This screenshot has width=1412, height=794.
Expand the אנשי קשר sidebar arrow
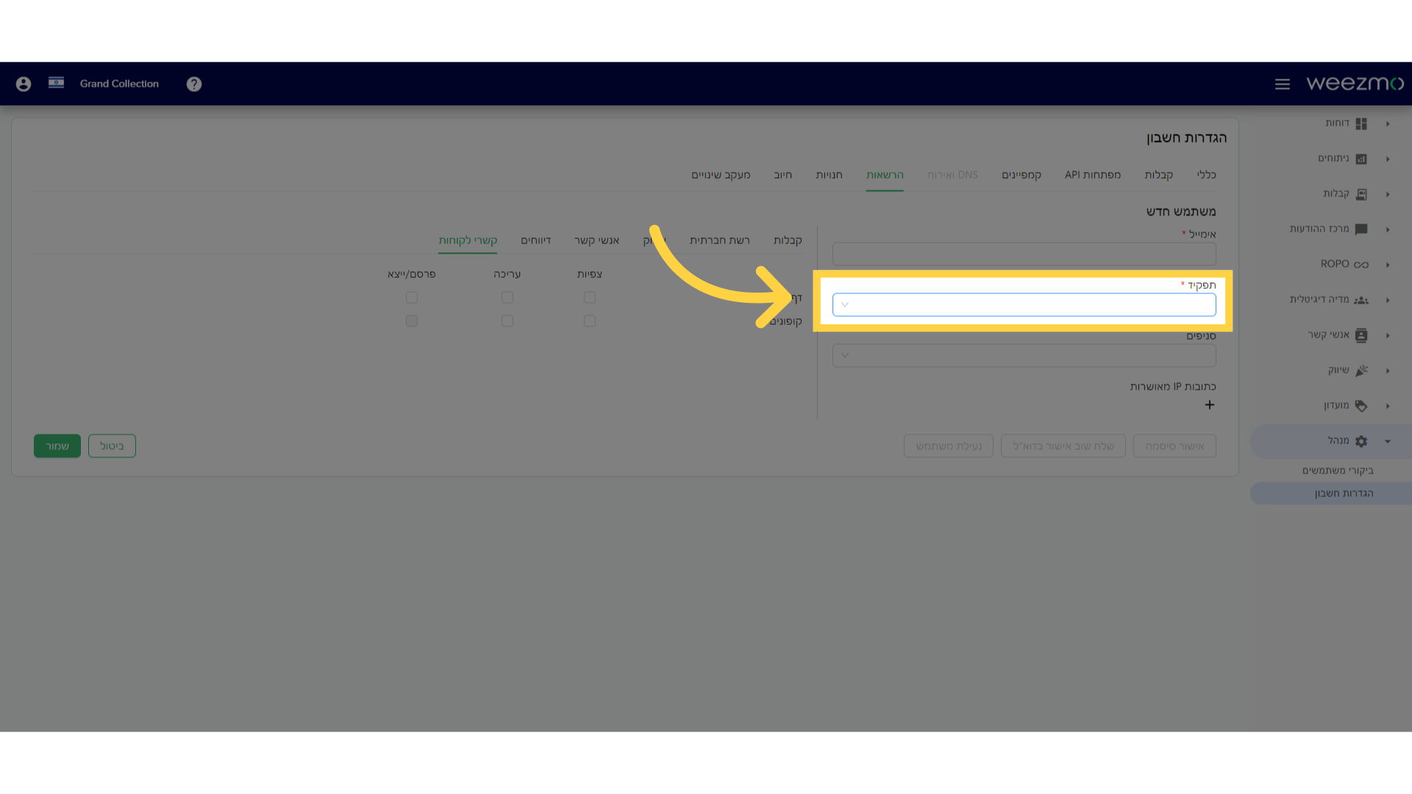click(x=1388, y=335)
